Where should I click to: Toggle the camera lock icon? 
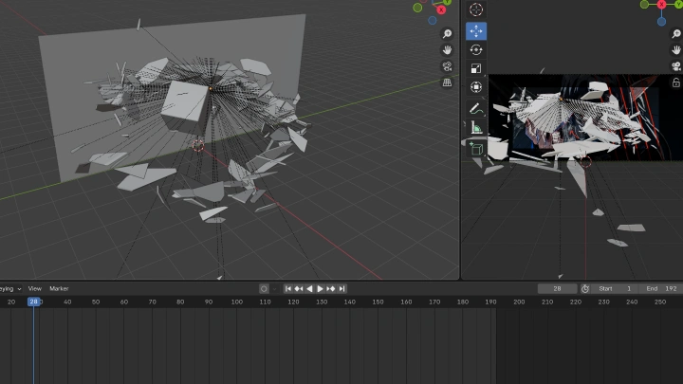click(x=676, y=82)
